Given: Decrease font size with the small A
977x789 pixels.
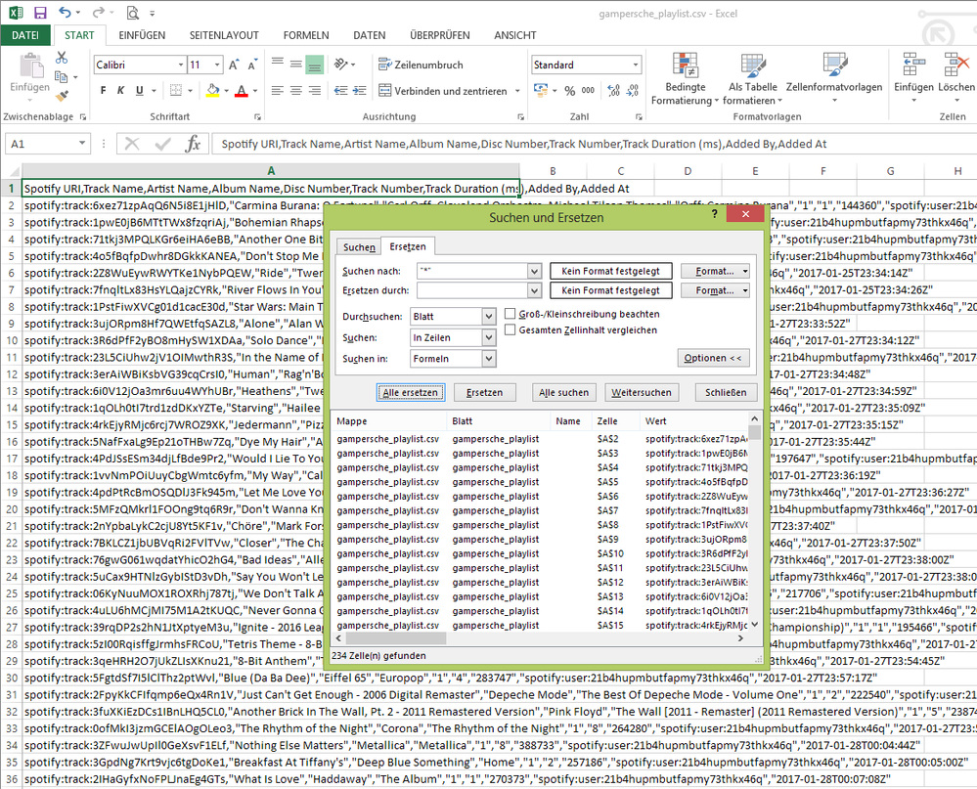Looking at the screenshot, I should 251,65.
